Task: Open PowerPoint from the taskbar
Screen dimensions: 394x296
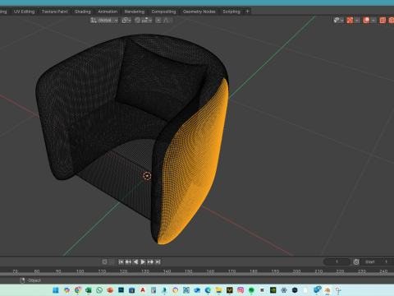Action: (x=110, y=290)
